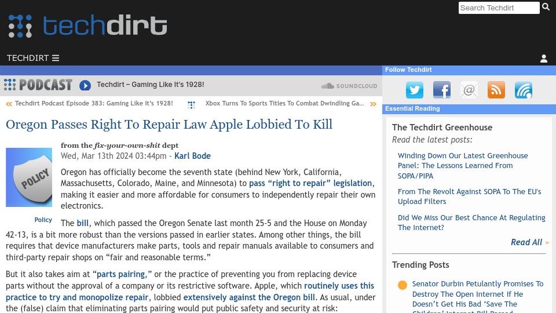Click the dots icon between post links

tap(192, 105)
